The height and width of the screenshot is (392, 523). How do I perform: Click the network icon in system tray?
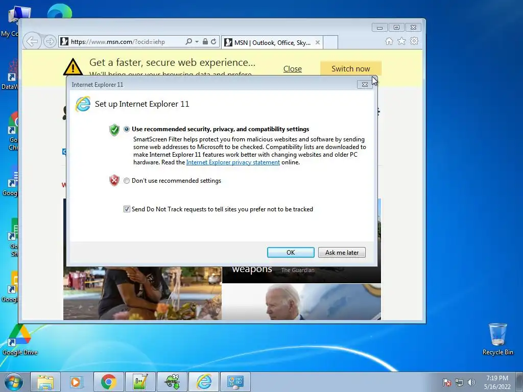459,382
